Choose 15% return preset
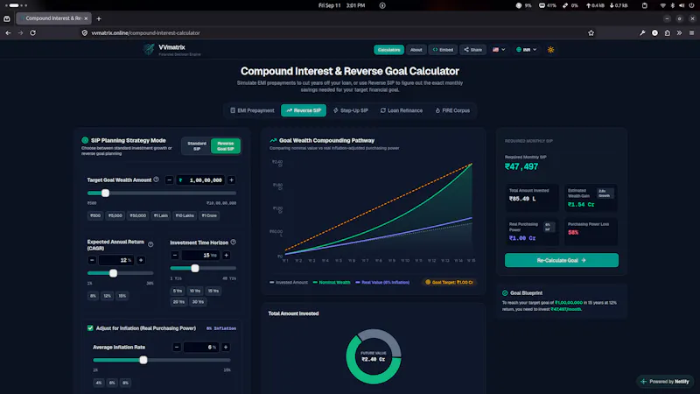Screen dimensions: 700x394 coord(122,296)
